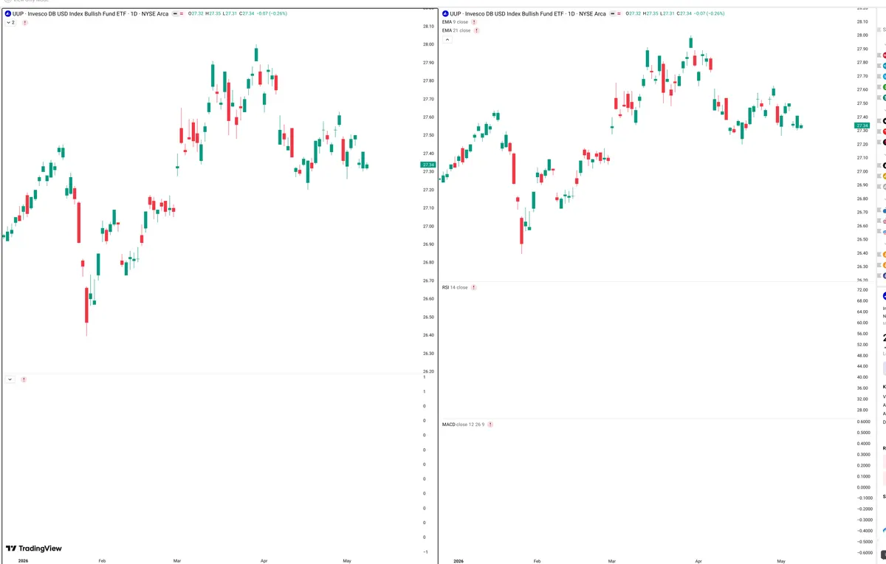Viewport: 886px width, 564px height.
Task: Click the error icon beside RSI 14 close
Action: [473, 287]
